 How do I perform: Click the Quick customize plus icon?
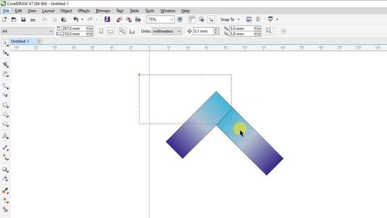click(x=284, y=31)
